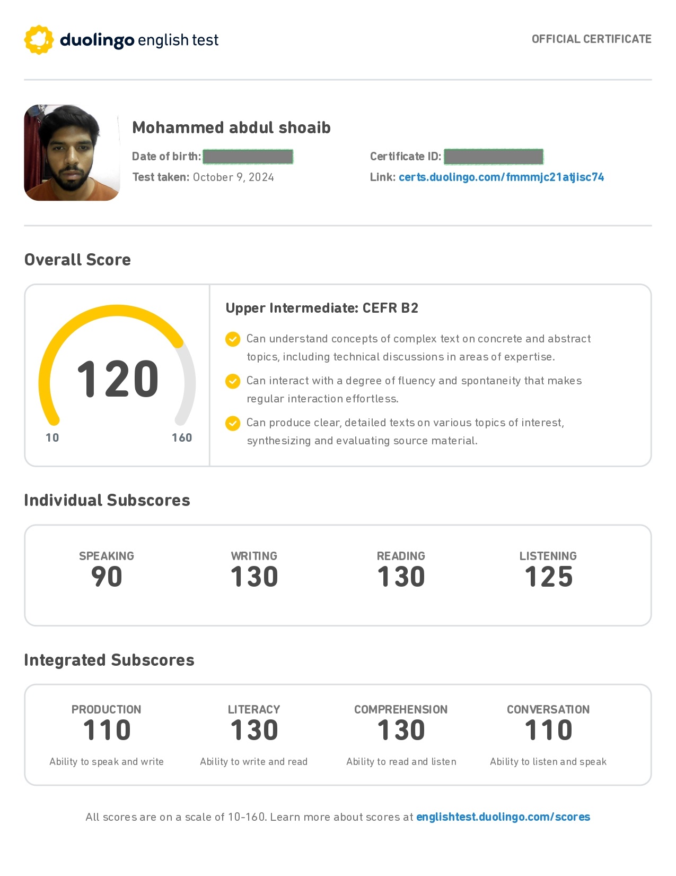676x876 pixels.
Task: Click the Upper Intermediate: CEFR B2 heading
Action: pos(322,308)
